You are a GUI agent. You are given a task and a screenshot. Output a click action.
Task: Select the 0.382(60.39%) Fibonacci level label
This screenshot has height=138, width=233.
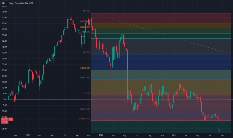pos(85,27)
